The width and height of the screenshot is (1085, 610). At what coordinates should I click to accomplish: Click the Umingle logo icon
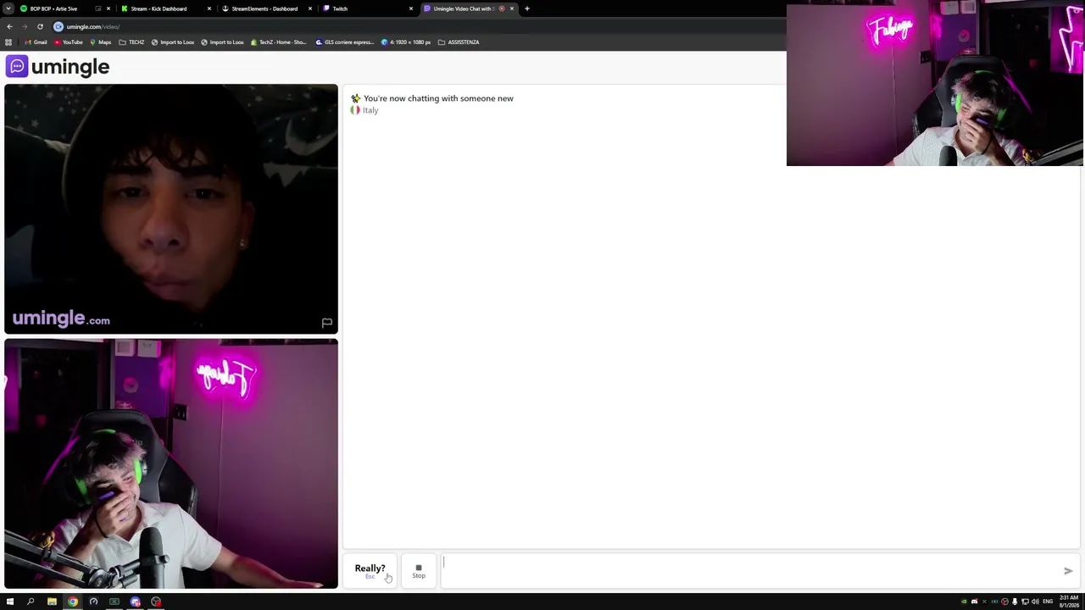pyautogui.click(x=17, y=66)
